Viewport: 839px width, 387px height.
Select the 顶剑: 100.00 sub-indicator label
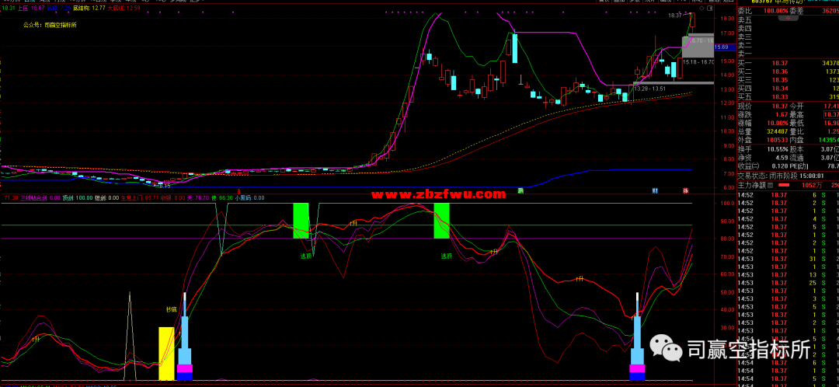tap(78, 197)
